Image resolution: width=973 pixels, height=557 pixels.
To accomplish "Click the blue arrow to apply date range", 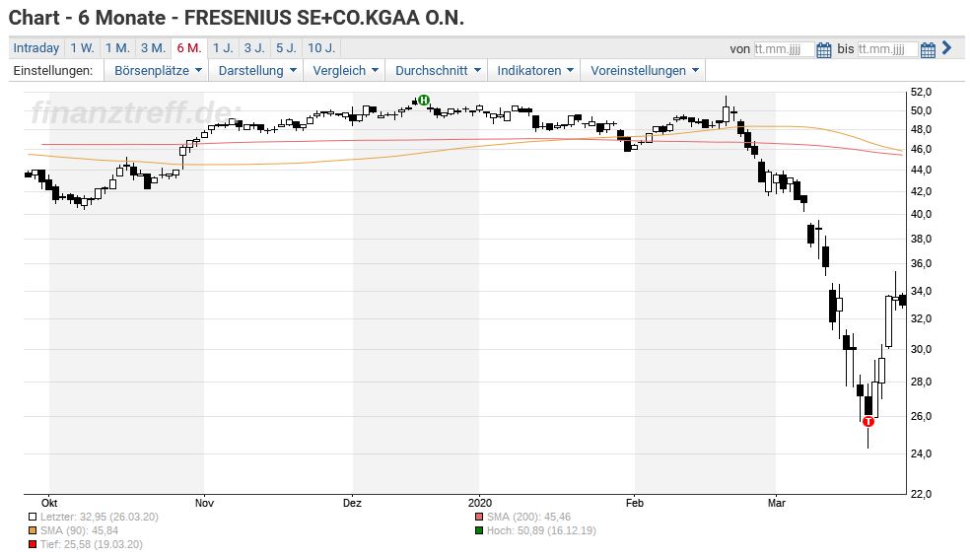I will pyautogui.click(x=946, y=47).
